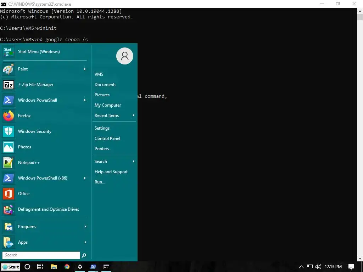Click the user account avatar picture
The image size is (363, 272).
[x=124, y=56]
